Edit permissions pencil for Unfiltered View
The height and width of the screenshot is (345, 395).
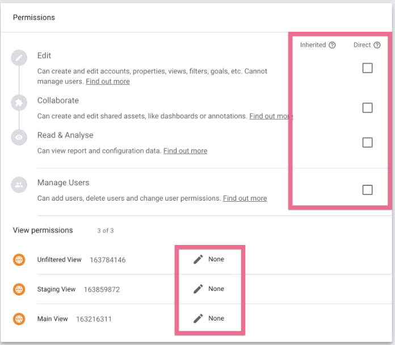(198, 259)
